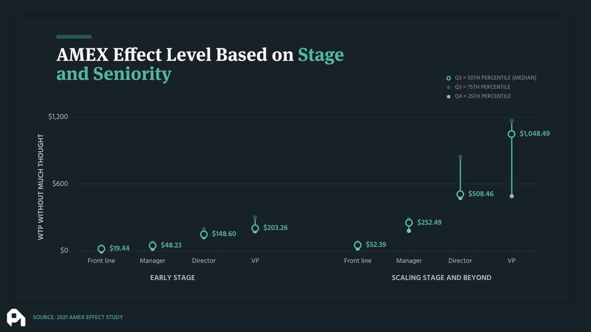Screen dimensions: 591x332
Task: Click the $52.39 scaling Front line marker
Action: [x=358, y=245]
